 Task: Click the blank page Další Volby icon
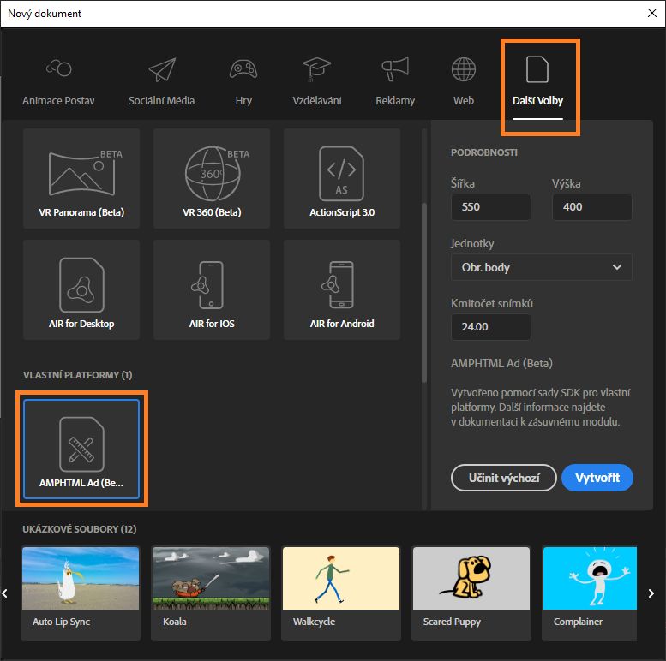click(x=537, y=68)
